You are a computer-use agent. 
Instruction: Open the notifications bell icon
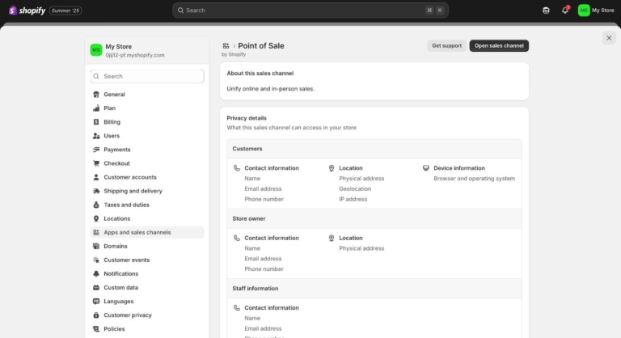pos(565,11)
